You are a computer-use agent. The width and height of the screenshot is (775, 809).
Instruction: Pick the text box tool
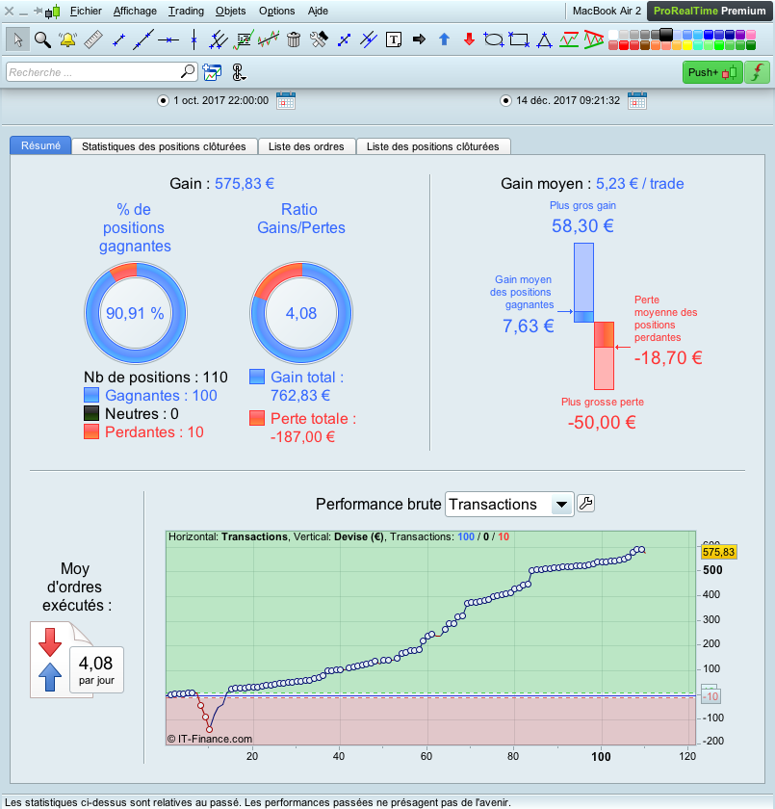pyautogui.click(x=394, y=39)
